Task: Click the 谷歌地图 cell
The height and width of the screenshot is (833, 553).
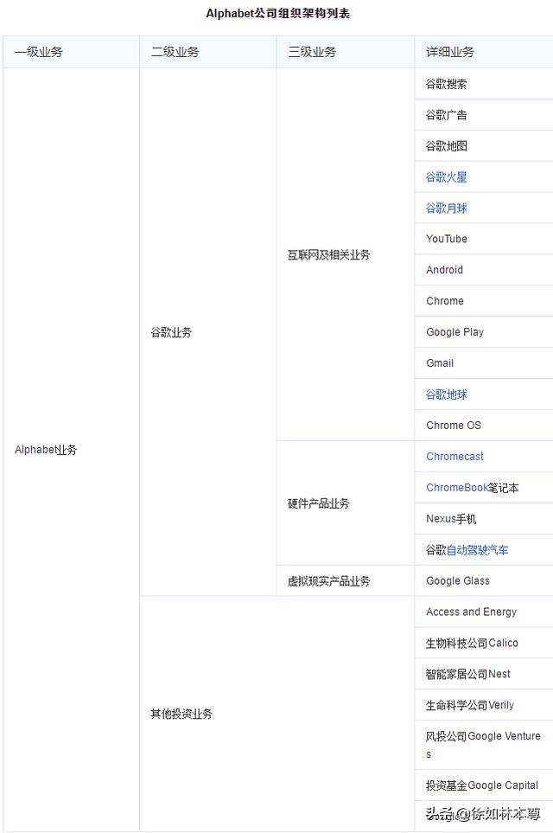Action: pos(484,146)
